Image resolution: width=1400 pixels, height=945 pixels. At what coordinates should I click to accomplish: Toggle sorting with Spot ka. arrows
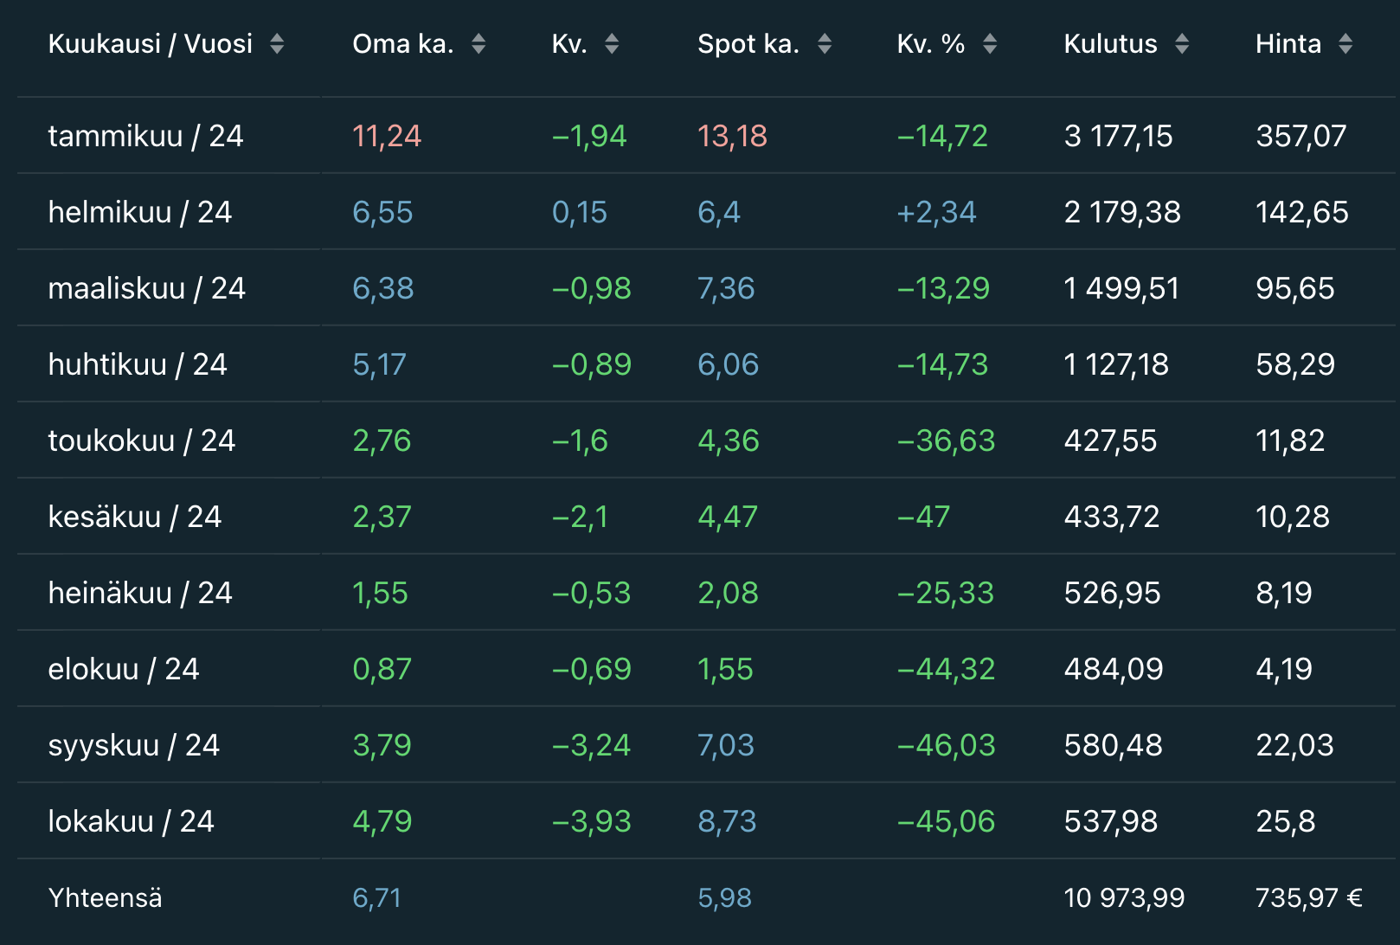coord(825,44)
